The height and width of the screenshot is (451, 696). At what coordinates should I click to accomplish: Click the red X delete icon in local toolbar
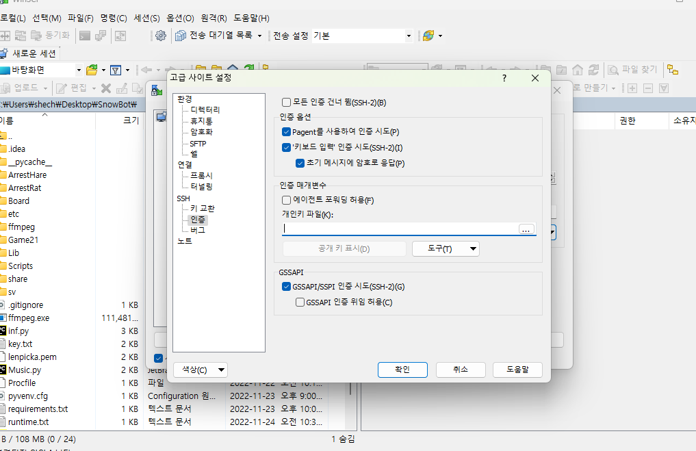pos(105,88)
